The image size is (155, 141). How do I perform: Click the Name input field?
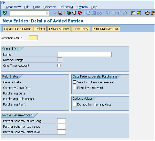84,54
